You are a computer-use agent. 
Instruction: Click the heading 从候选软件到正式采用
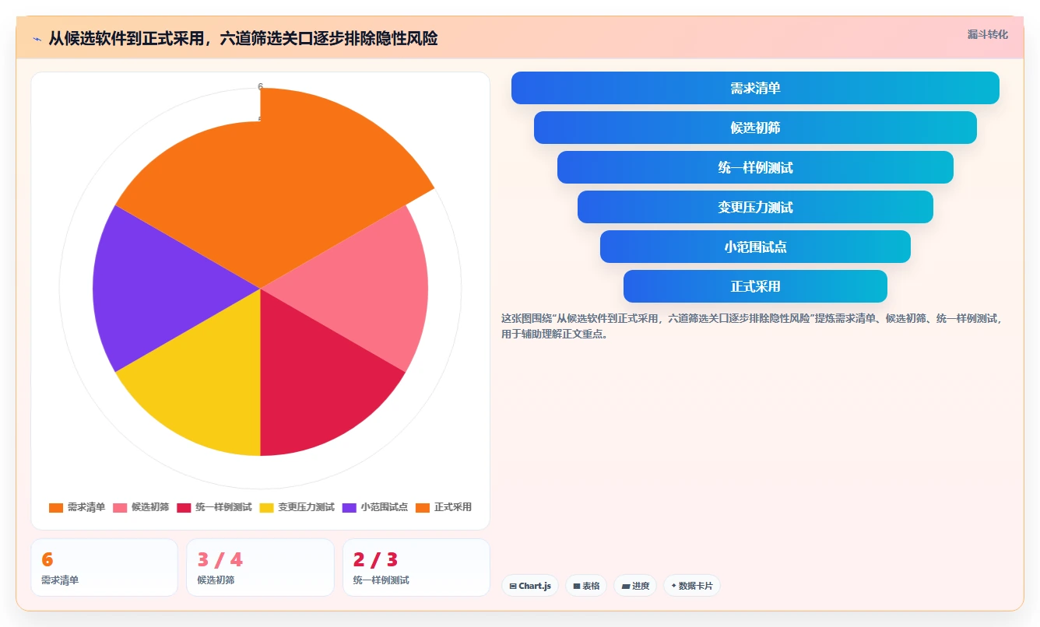point(243,38)
